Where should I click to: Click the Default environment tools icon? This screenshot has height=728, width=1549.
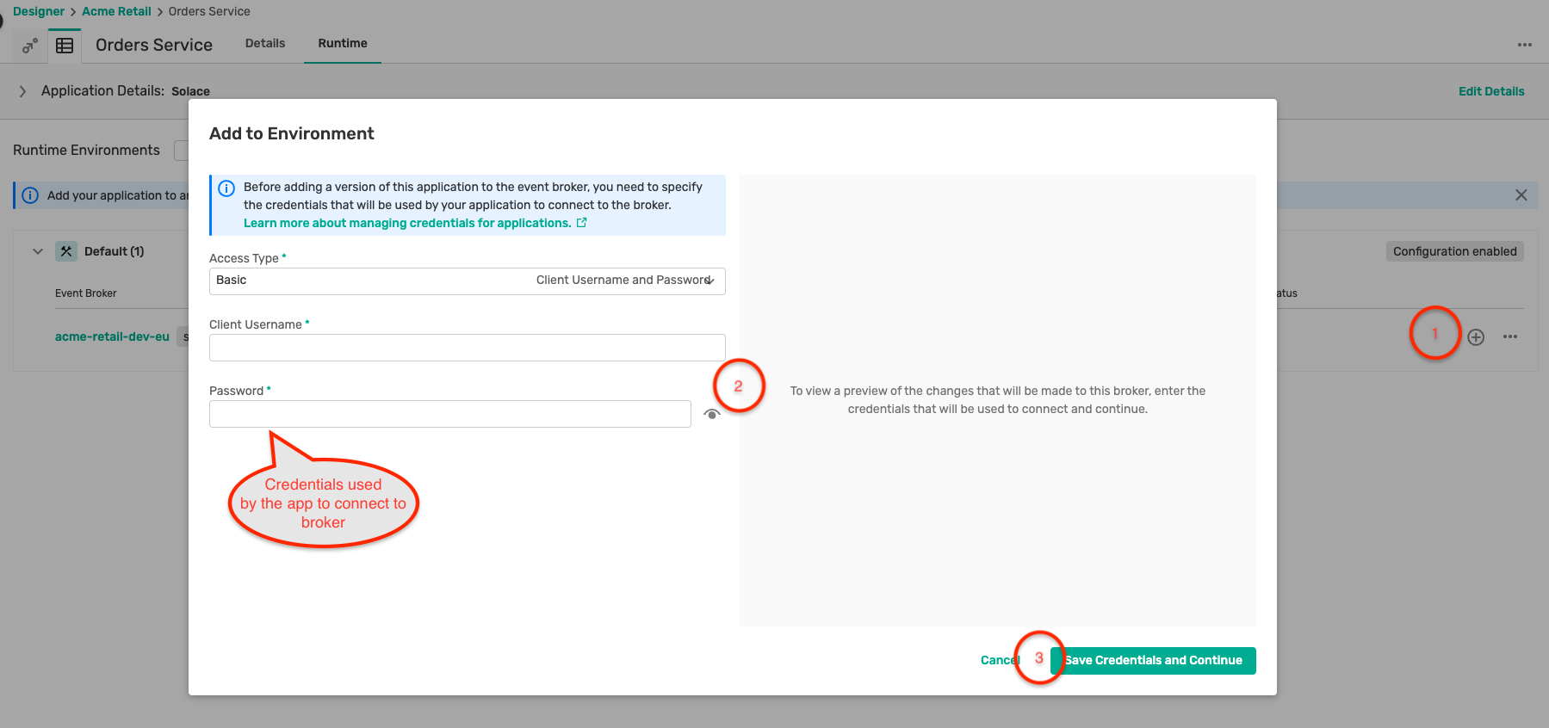click(x=66, y=251)
